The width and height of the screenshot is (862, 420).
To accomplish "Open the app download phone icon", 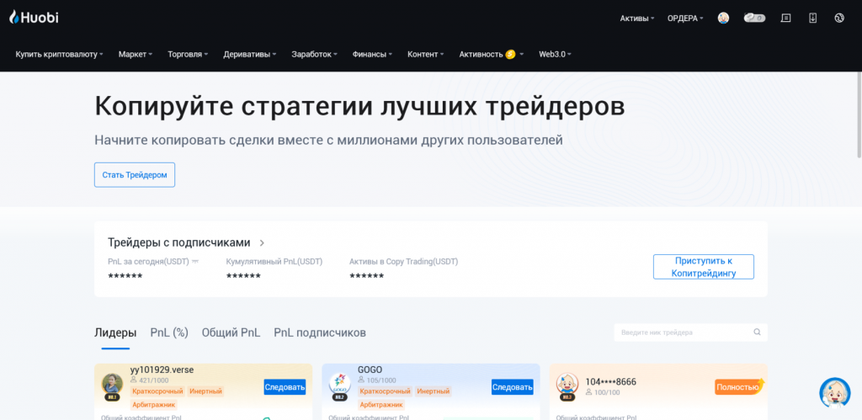I will [812, 19].
